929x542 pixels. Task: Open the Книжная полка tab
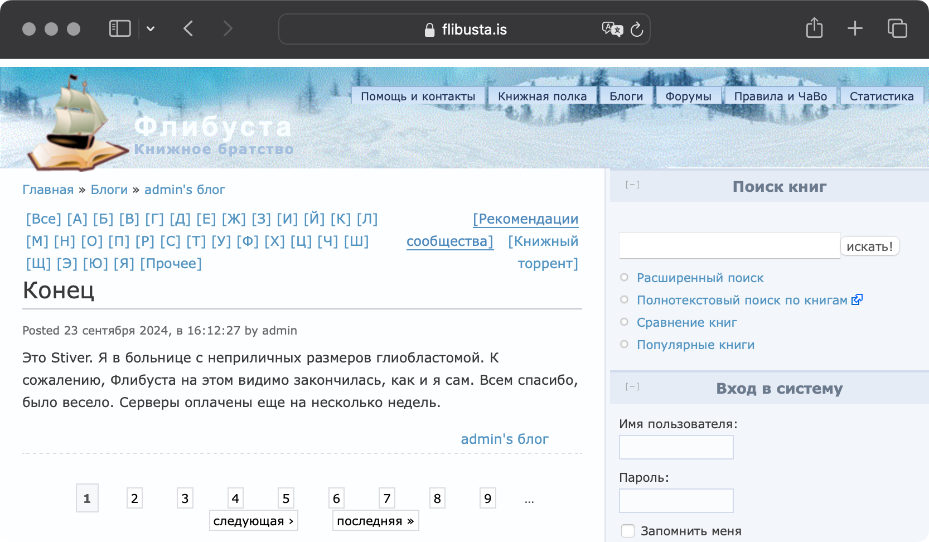542,96
